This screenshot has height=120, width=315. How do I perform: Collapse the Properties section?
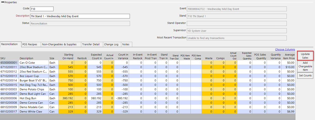tap(2, 2)
